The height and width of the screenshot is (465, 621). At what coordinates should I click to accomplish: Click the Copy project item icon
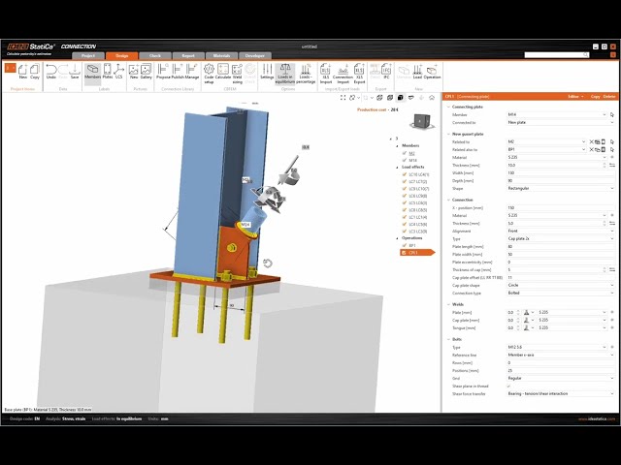click(x=35, y=72)
